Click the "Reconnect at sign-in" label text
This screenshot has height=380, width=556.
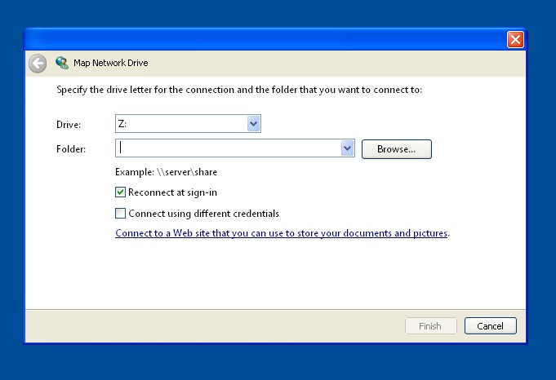(x=173, y=192)
